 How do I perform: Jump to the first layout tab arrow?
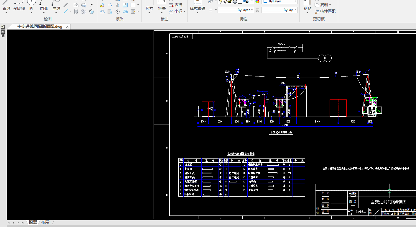9,223
